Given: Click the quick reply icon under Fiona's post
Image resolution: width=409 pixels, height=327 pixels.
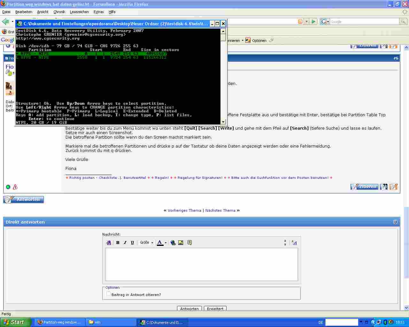Looking at the screenshot, I should pos(394,187).
